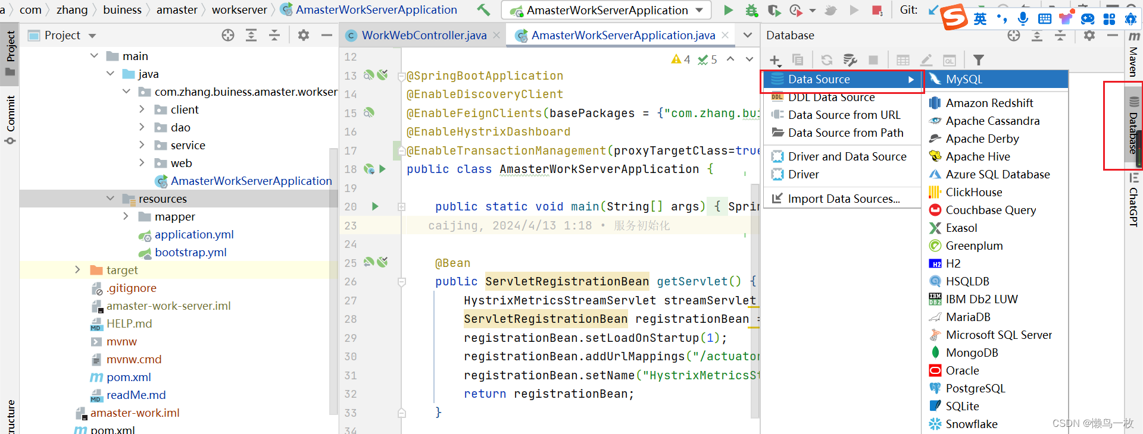The width and height of the screenshot is (1143, 434).
Task: Open Project side tab
Action: click(x=10, y=54)
